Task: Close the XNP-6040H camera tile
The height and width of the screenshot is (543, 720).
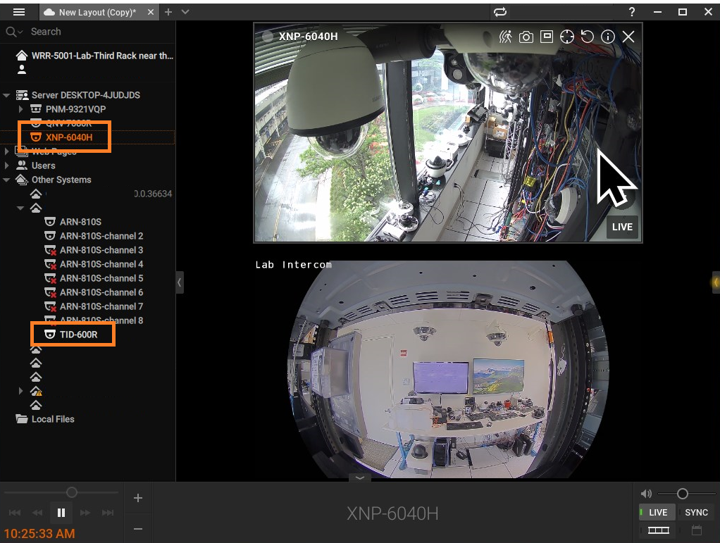Action: pos(628,37)
